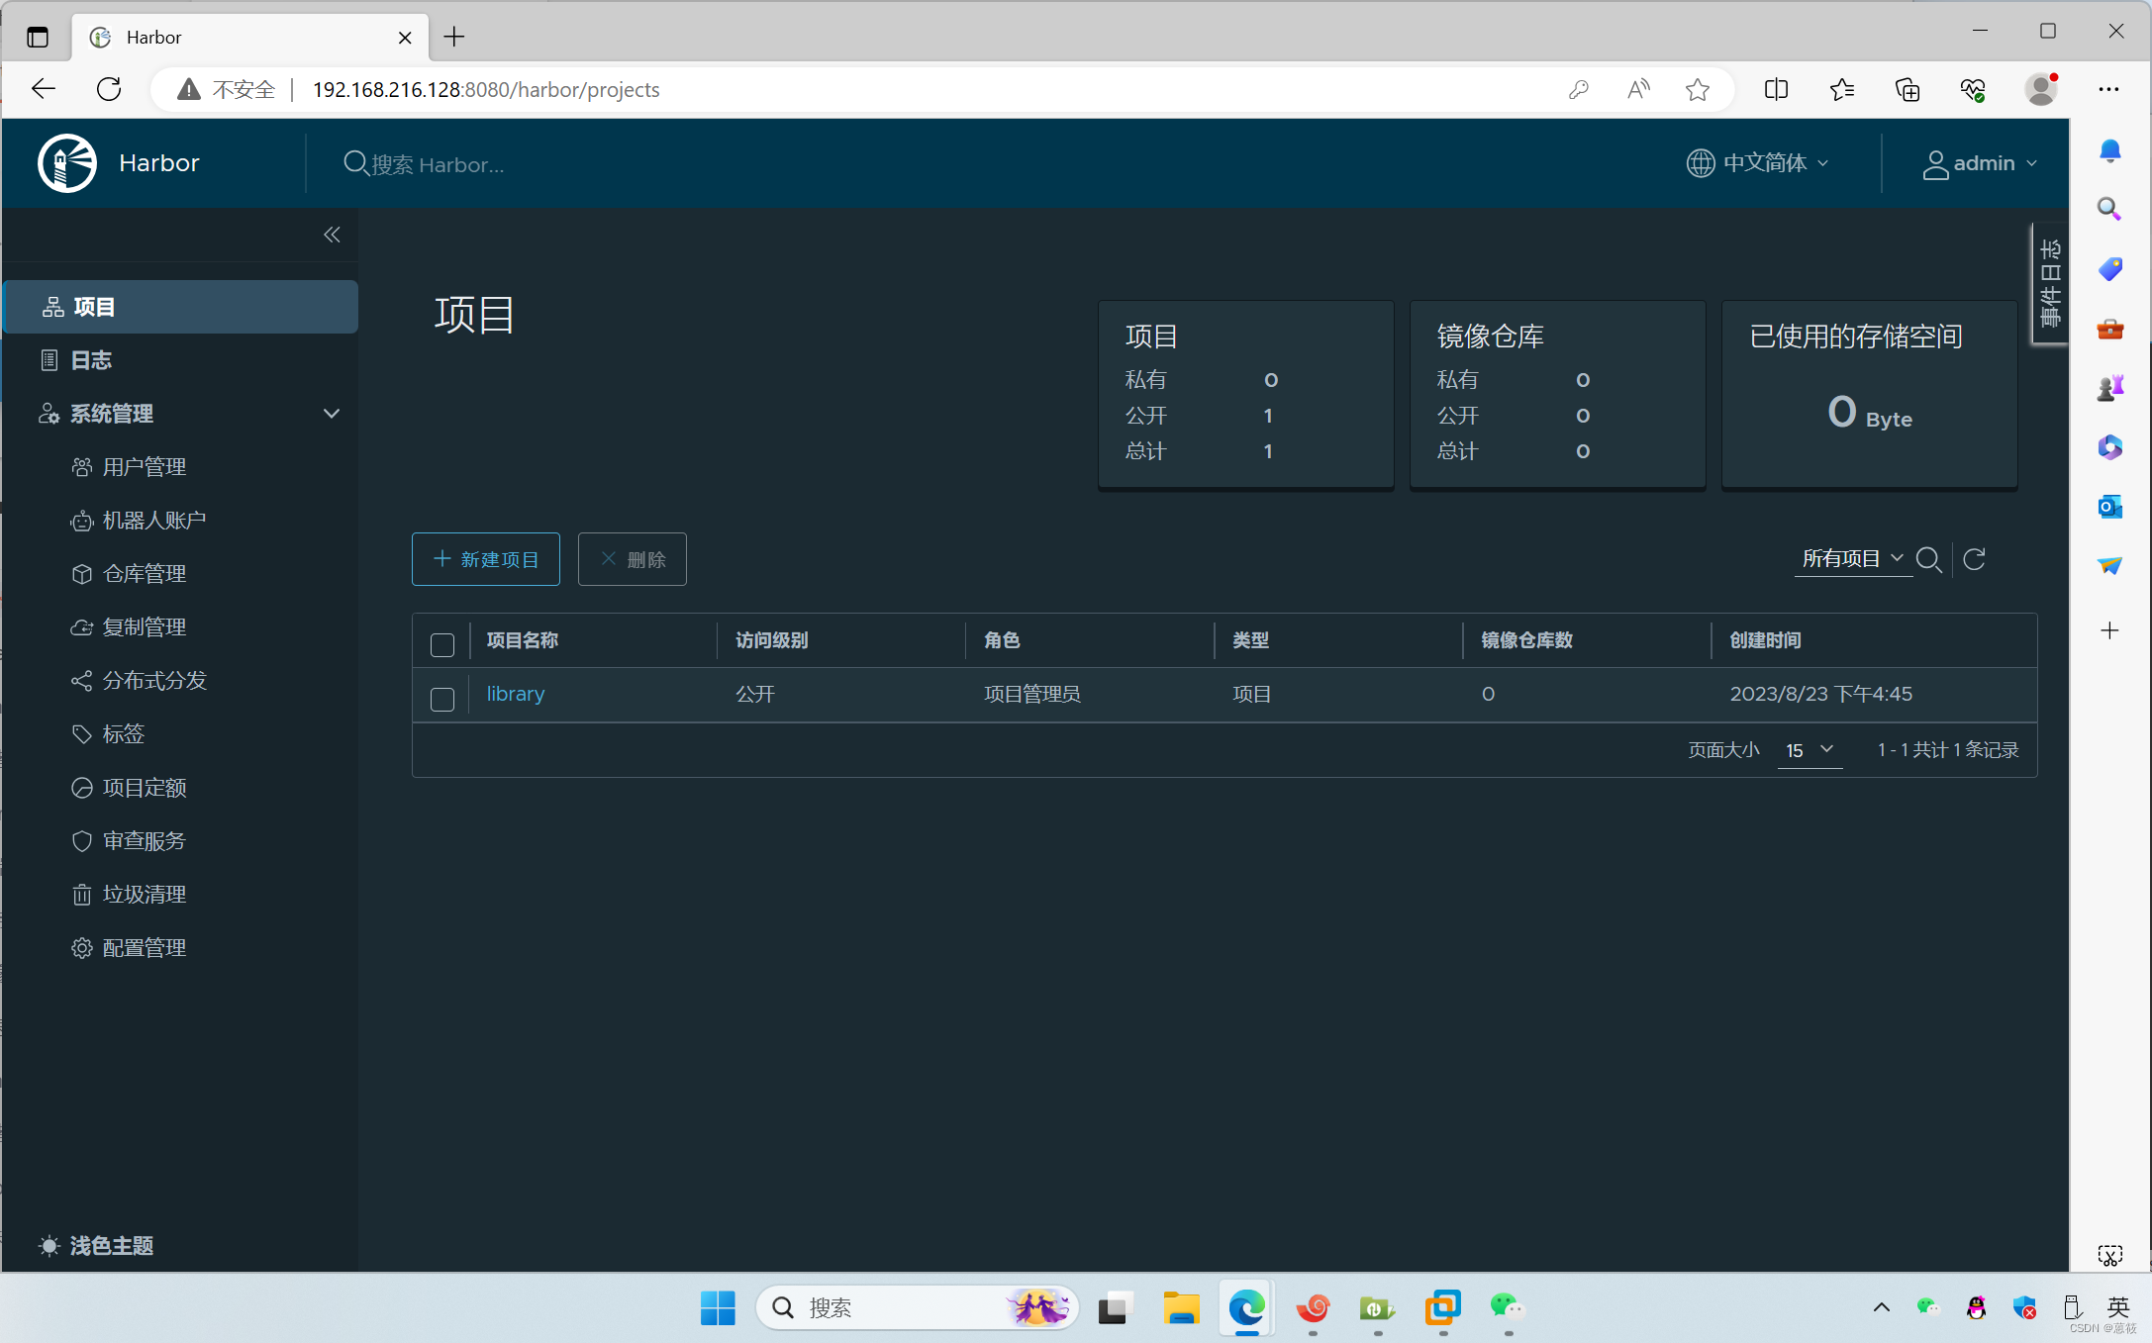This screenshot has width=2152, height=1343.
Task: Open the library project
Action: tap(515, 694)
